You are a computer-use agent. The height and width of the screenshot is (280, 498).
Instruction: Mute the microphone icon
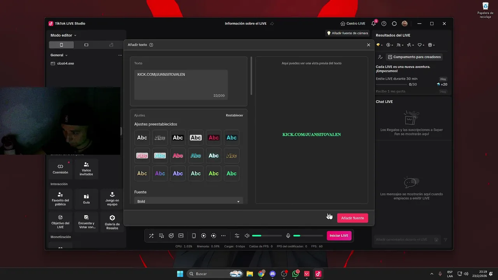click(288, 236)
